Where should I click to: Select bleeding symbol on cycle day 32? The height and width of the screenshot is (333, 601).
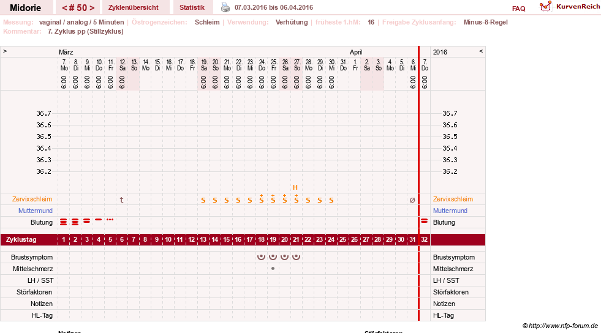[x=425, y=221]
